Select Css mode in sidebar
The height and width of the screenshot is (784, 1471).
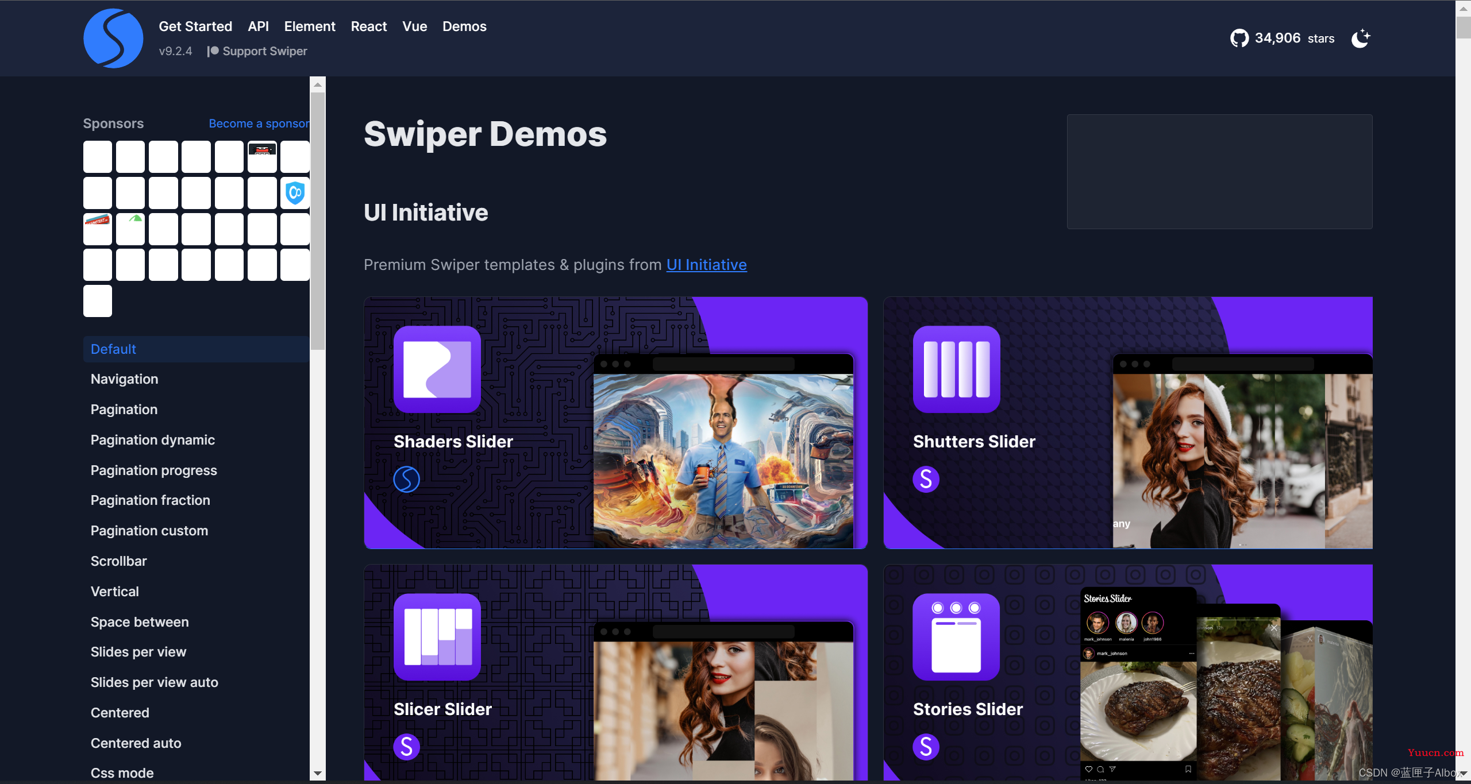[x=122, y=773]
